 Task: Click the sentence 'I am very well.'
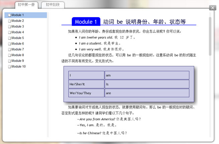point(90,49)
